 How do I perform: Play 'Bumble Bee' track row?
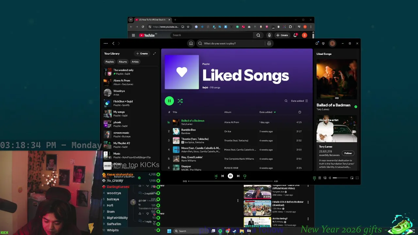236,131
